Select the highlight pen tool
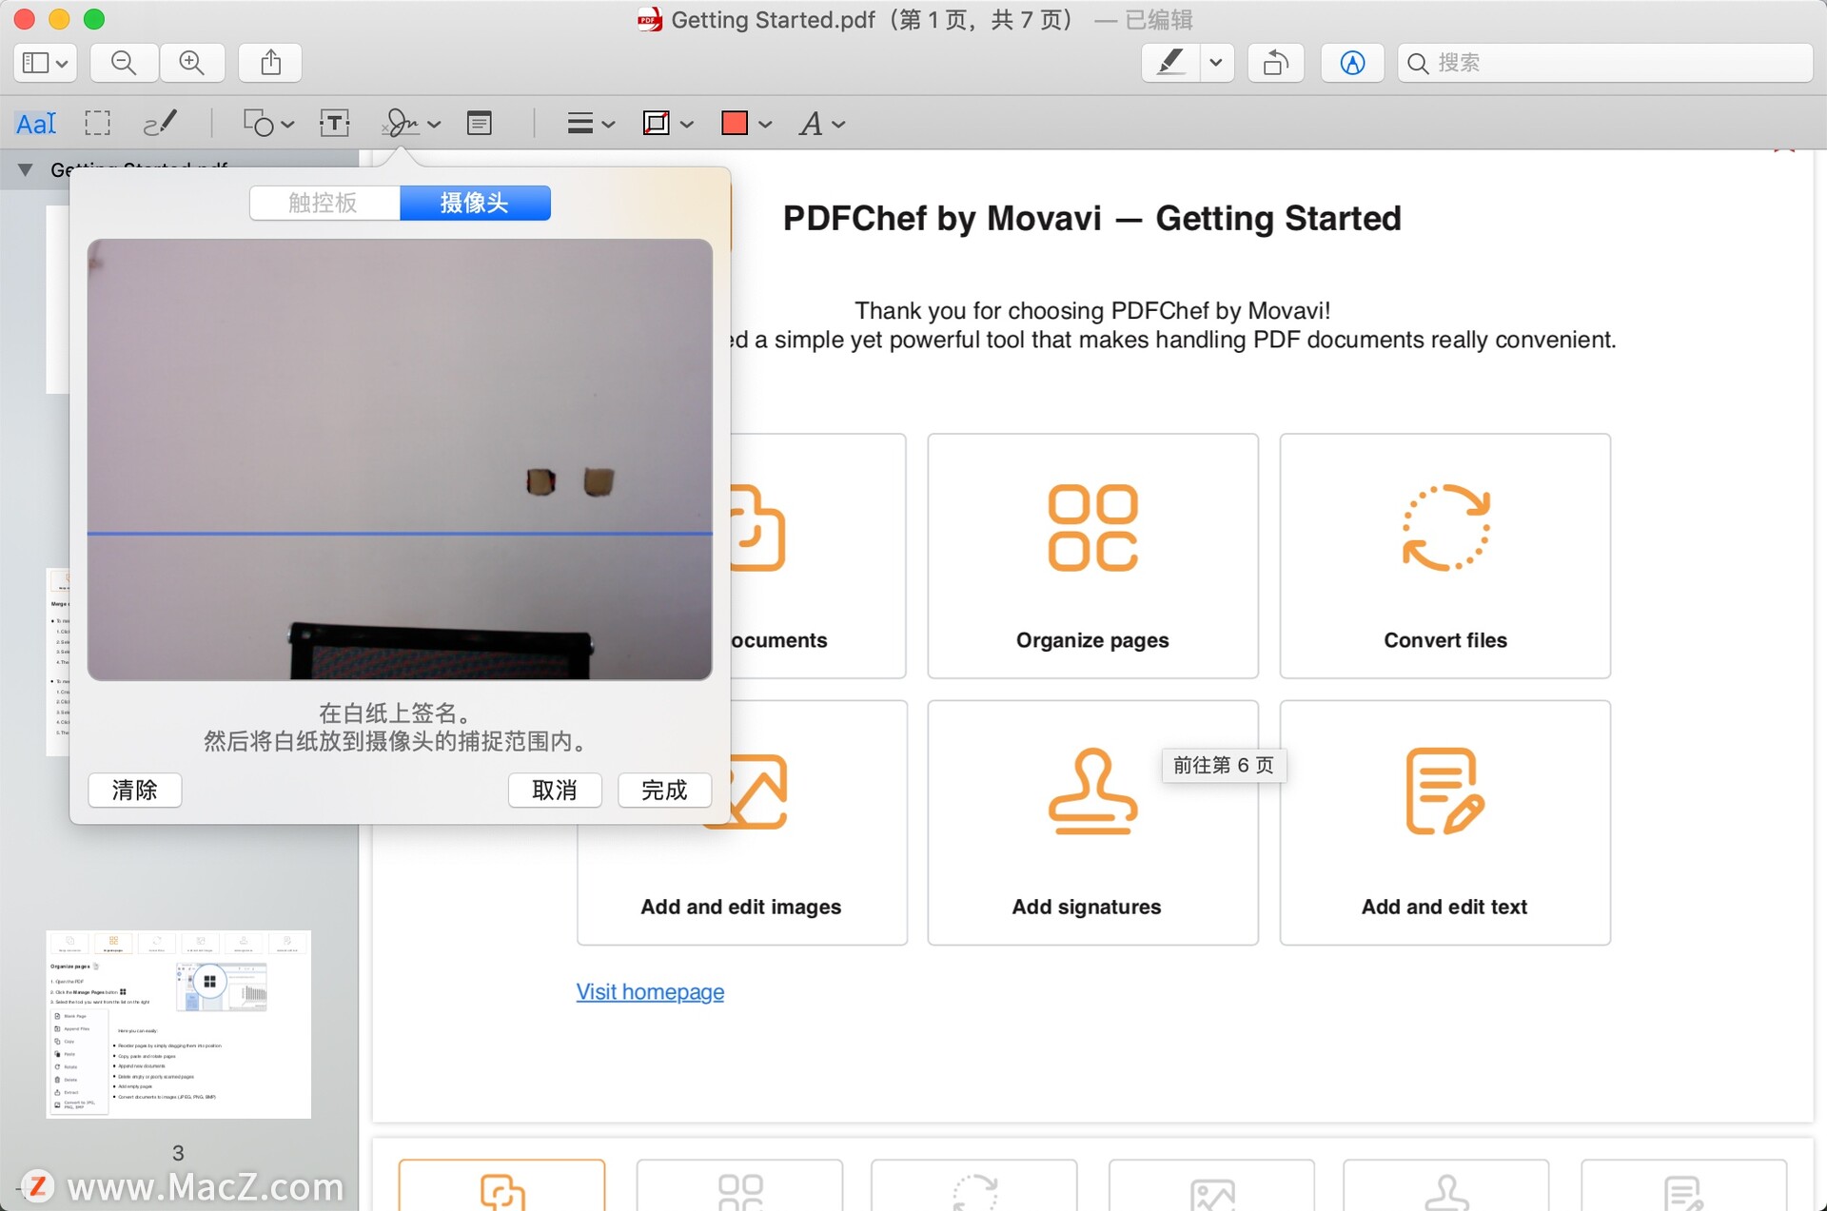The height and width of the screenshot is (1211, 1827). [1170, 63]
